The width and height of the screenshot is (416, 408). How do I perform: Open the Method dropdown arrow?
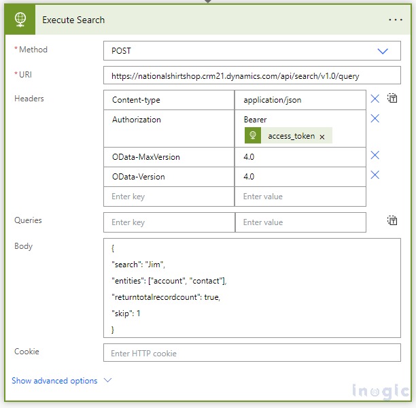point(383,51)
